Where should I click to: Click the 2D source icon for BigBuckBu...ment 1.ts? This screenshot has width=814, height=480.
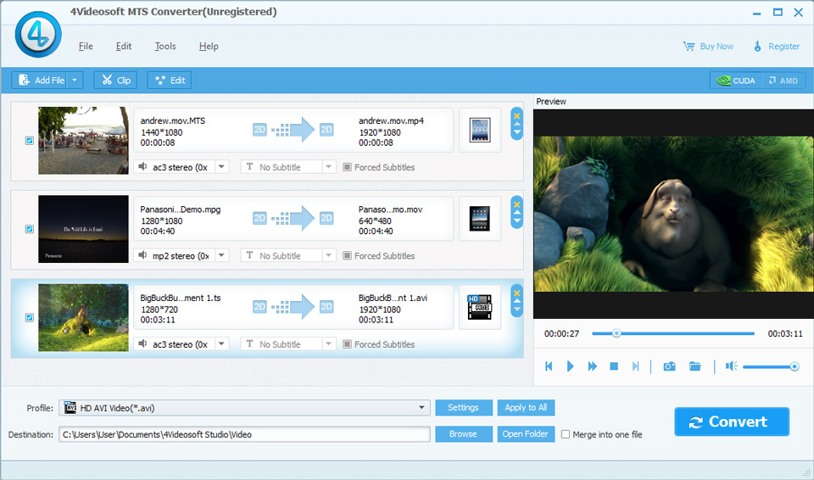(259, 306)
